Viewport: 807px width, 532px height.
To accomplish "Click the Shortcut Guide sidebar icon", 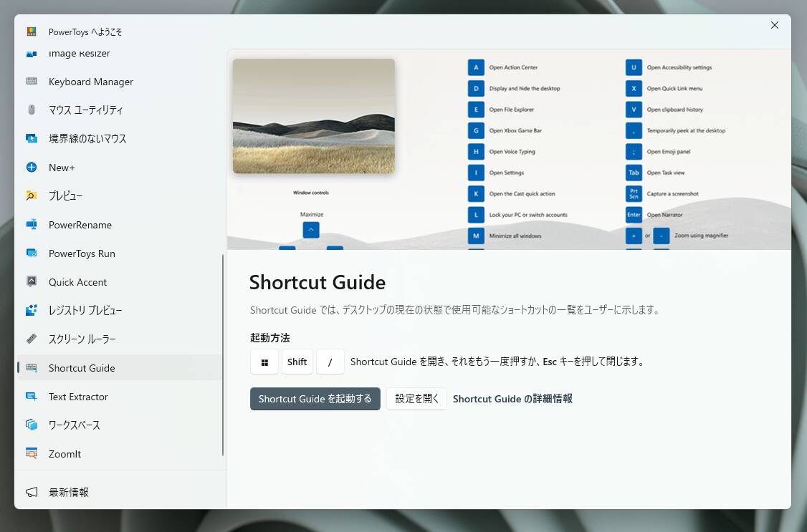I will click(32, 367).
